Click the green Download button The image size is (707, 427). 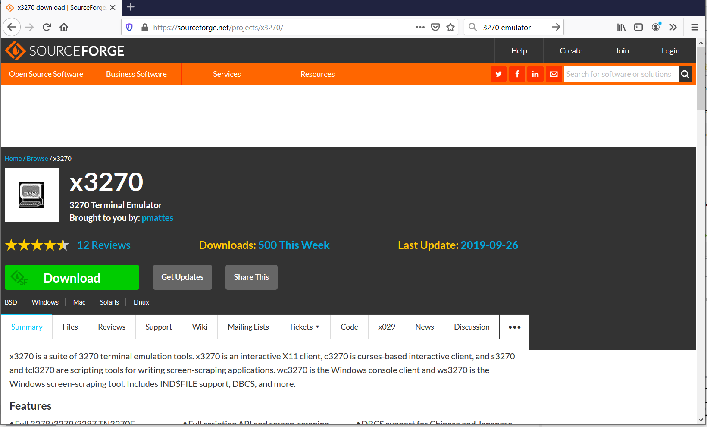72,277
